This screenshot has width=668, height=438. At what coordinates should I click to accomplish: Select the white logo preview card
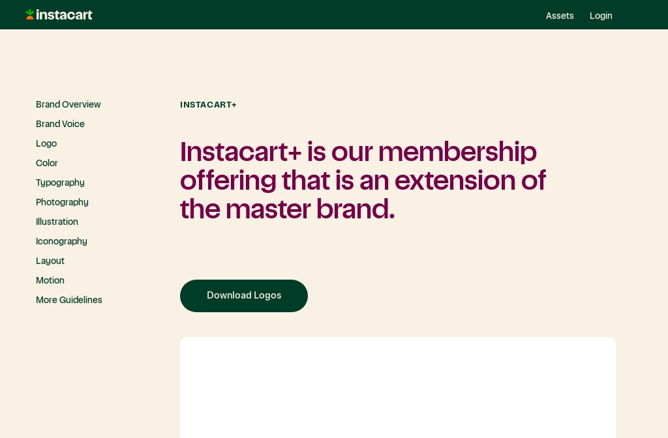point(398,388)
